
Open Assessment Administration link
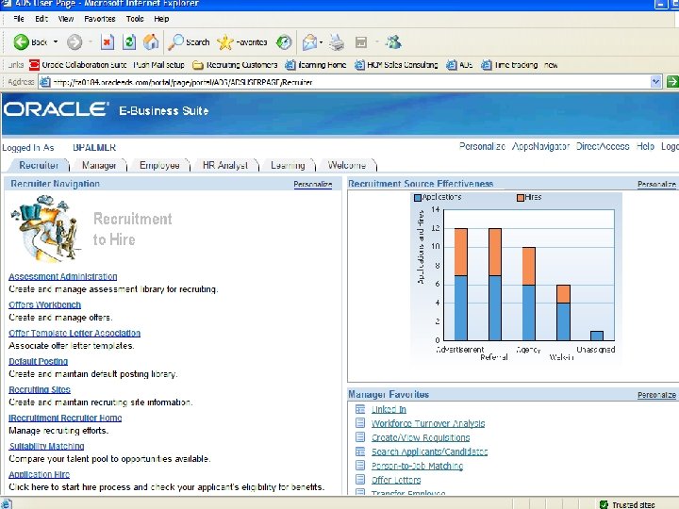[x=63, y=276]
